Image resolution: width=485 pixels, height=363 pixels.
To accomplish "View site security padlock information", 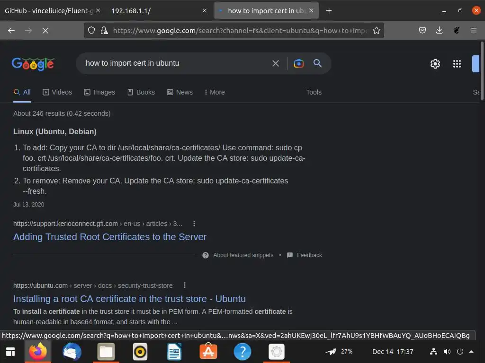I will click(104, 30).
